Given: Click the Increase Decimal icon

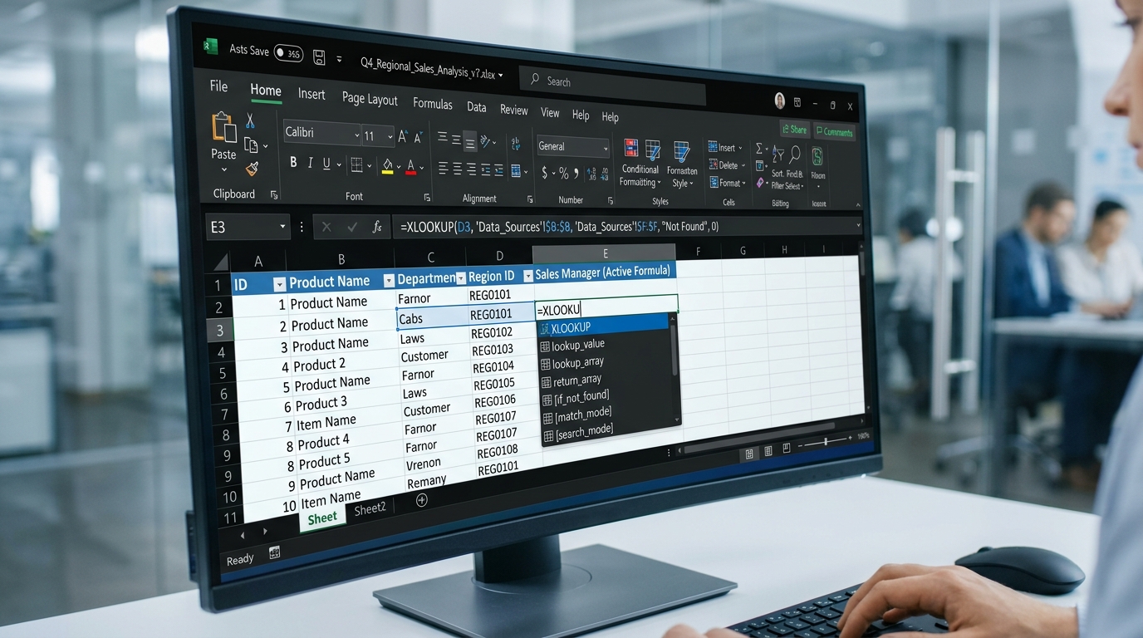Looking at the screenshot, I should point(591,174).
